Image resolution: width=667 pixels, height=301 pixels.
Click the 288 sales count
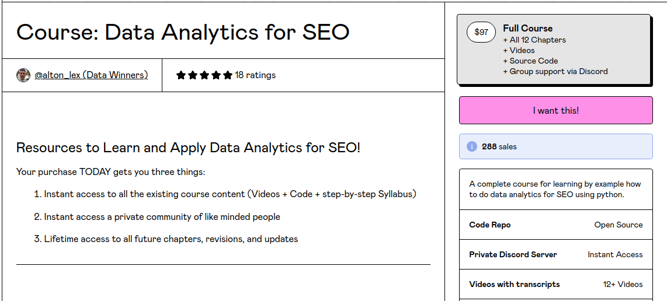click(499, 146)
